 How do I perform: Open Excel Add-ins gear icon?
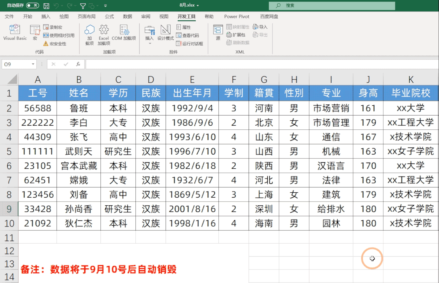[104, 35]
